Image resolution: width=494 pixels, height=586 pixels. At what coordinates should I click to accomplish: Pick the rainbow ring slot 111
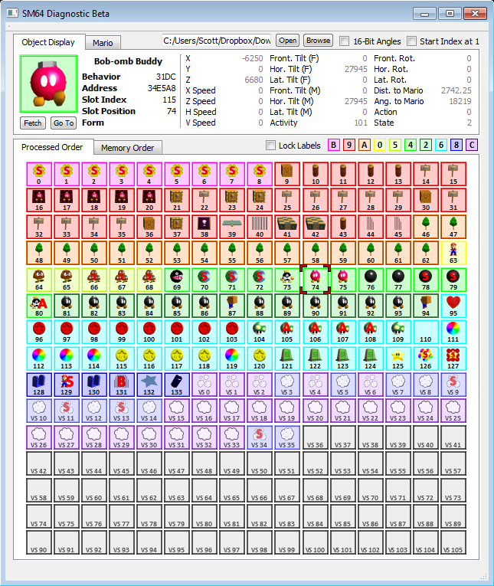click(x=453, y=332)
